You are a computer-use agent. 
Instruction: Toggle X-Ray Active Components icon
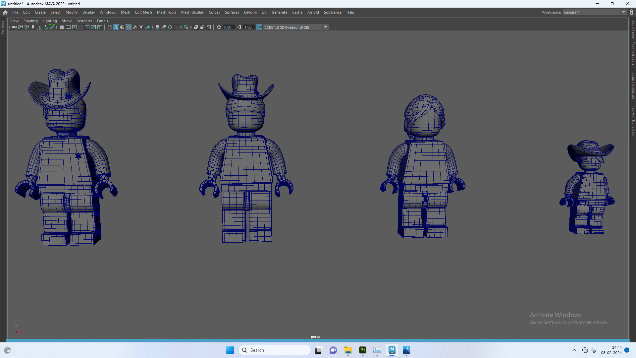coord(202,27)
